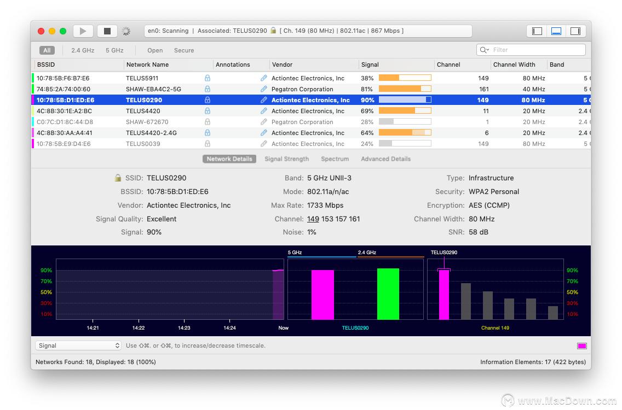Select the TELUS5911 network row
The width and height of the screenshot is (622, 410).
(312, 78)
